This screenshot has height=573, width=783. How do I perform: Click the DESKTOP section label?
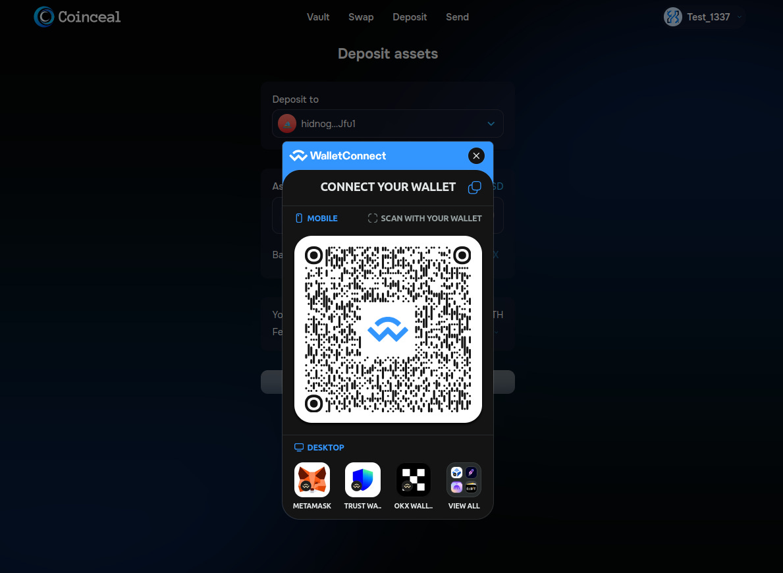319,447
